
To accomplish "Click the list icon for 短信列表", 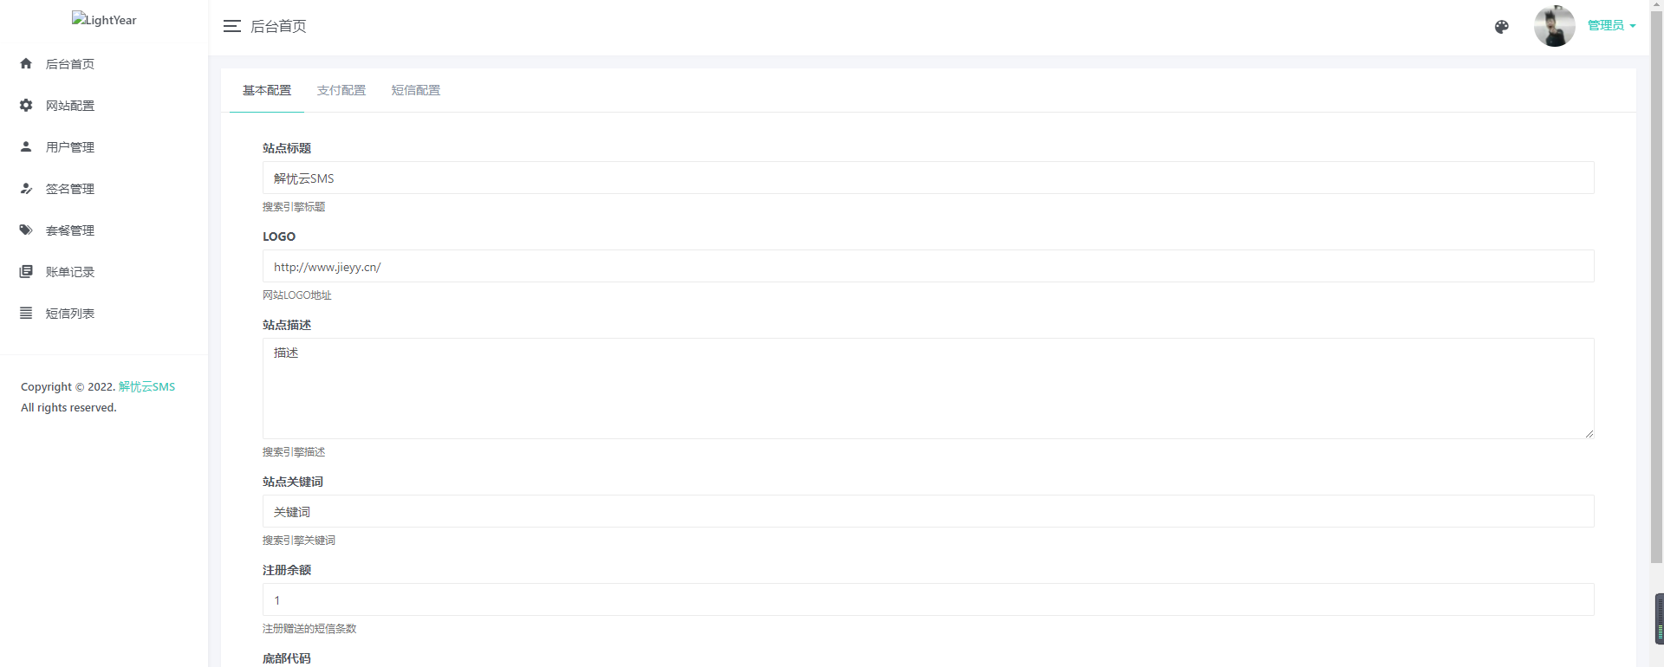I will 26,313.
